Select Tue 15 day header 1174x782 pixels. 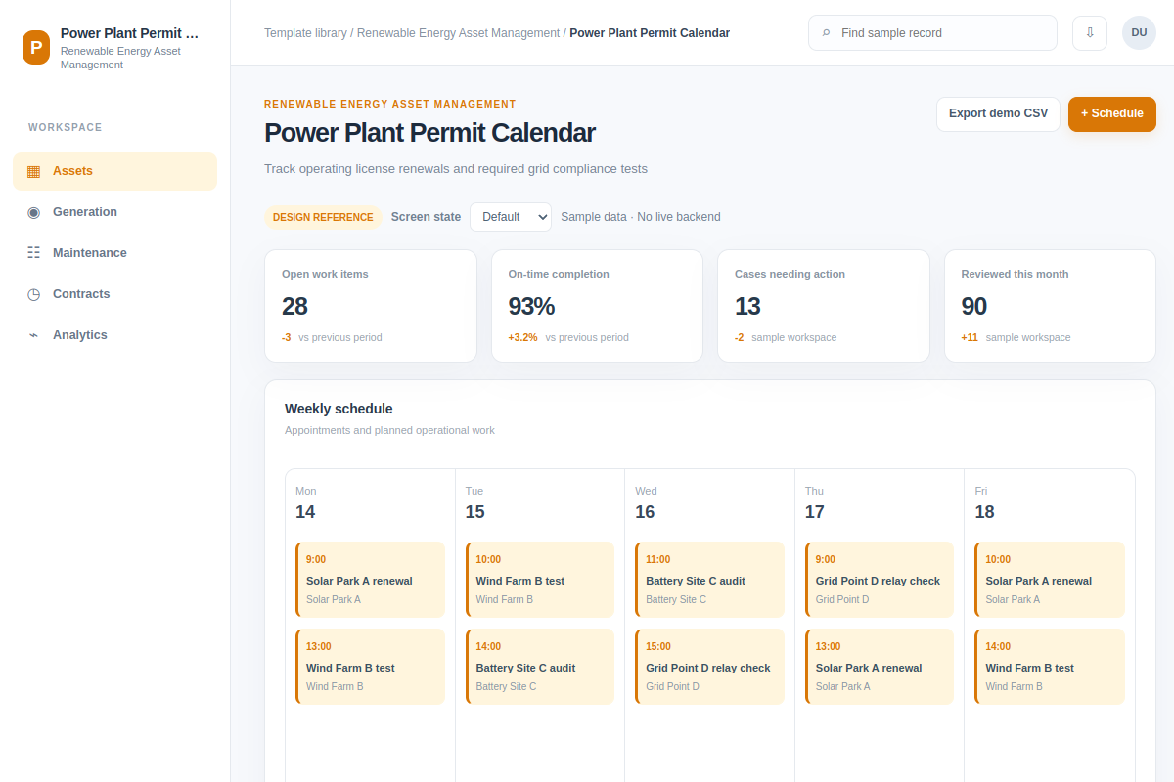coord(475,502)
